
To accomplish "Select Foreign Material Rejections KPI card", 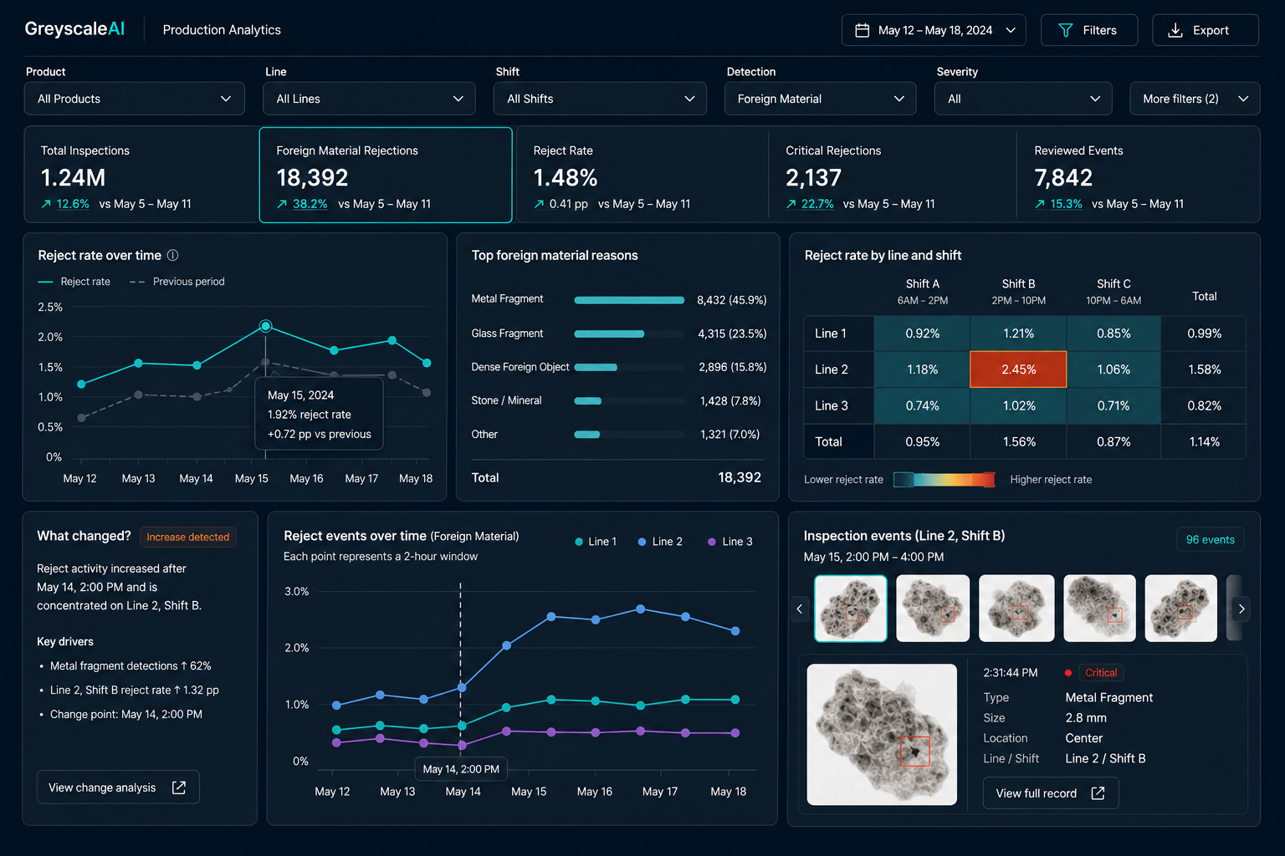I will click(x=386, y=175).
